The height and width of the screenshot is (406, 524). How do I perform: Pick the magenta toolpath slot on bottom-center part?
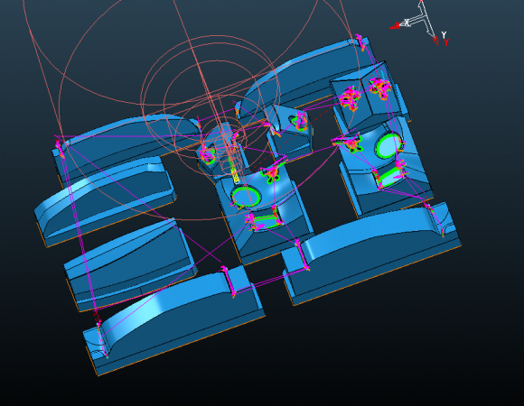point(229,281)
